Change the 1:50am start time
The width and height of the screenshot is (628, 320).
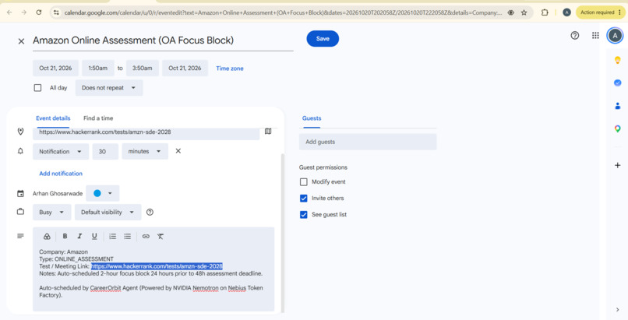coord(98,68)
